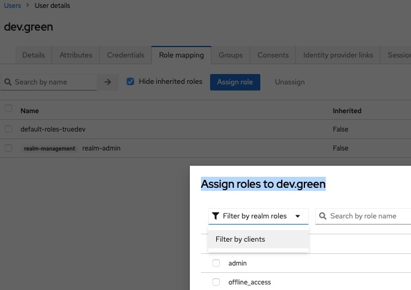Screen dimensions: 411x290
Task: Click the offline_access role name in dialog
Action: [249, 282]
